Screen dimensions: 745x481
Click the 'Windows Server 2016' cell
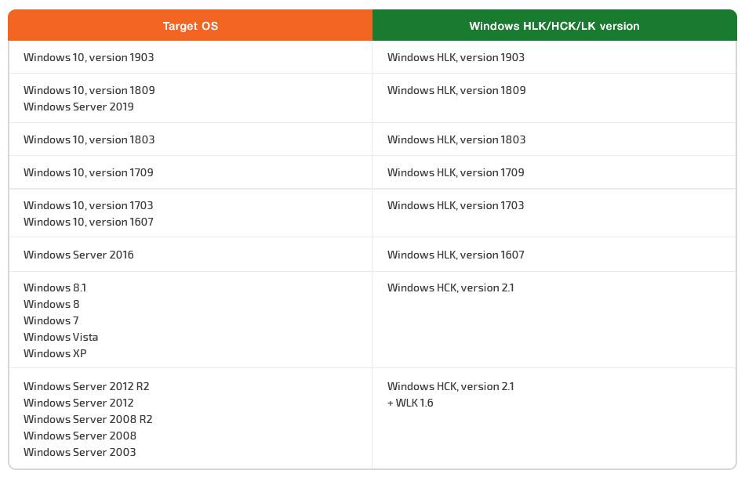click(190, 255)
